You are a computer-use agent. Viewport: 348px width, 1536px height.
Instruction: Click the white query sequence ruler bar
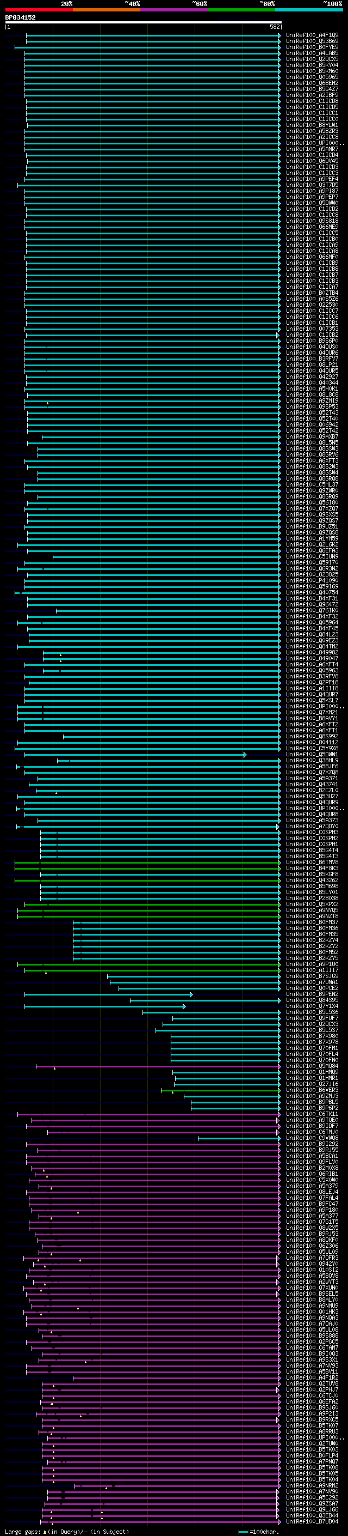[144, 22]
